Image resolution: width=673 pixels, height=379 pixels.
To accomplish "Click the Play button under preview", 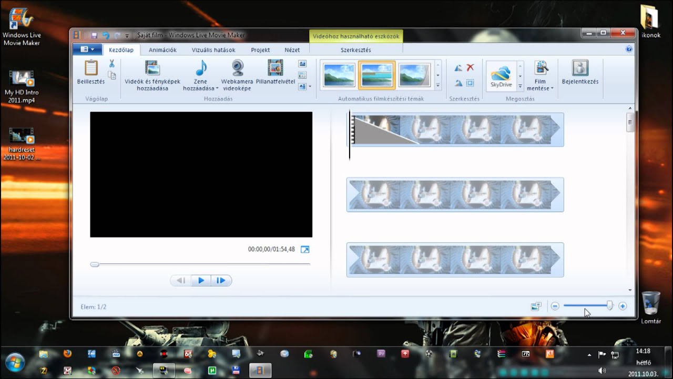I will click(201, 281).
